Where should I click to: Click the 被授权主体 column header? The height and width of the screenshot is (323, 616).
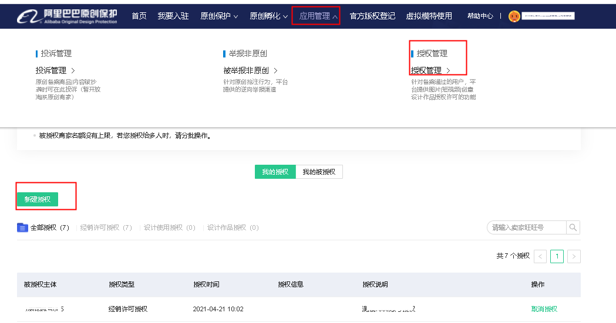click(x=40, y=284)
